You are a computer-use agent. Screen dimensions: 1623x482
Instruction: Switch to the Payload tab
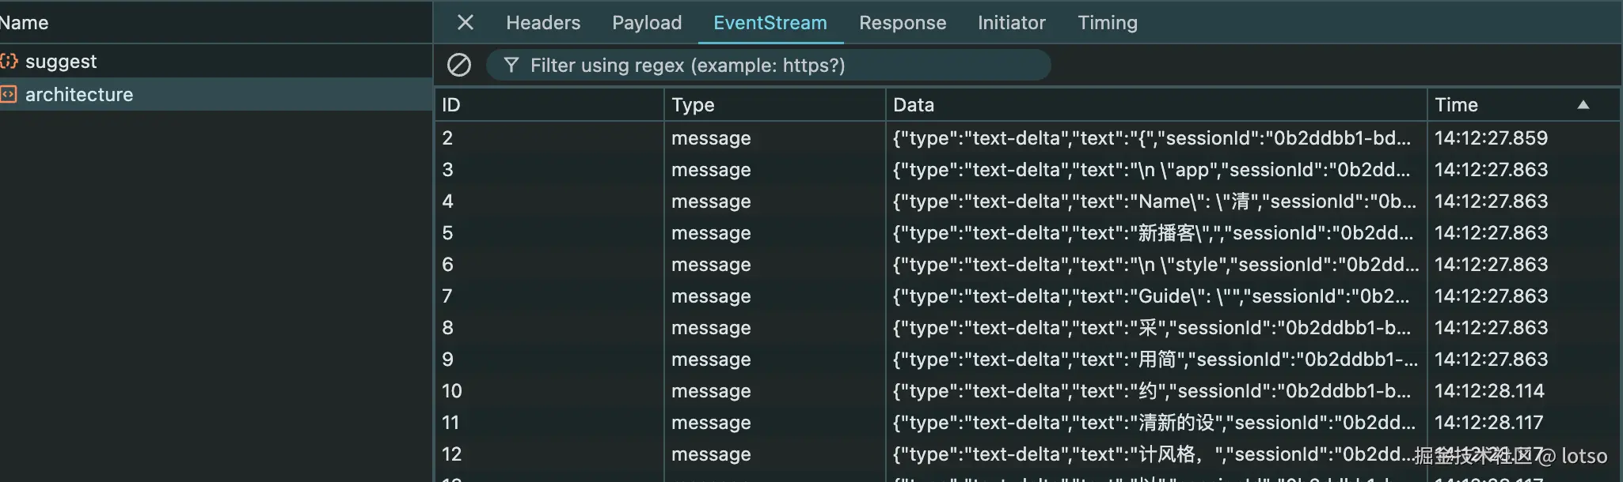[x=646, y=23]
